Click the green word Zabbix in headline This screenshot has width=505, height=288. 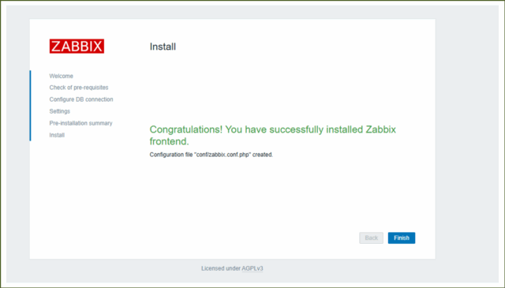(380, 129)
